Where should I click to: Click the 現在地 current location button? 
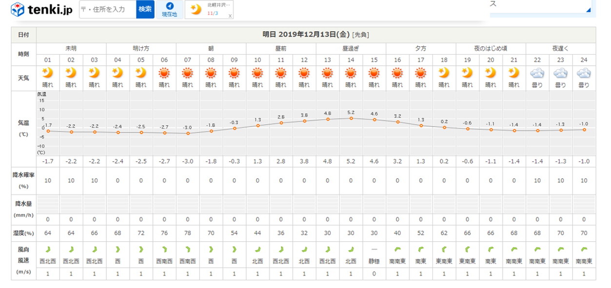point(170,10)
